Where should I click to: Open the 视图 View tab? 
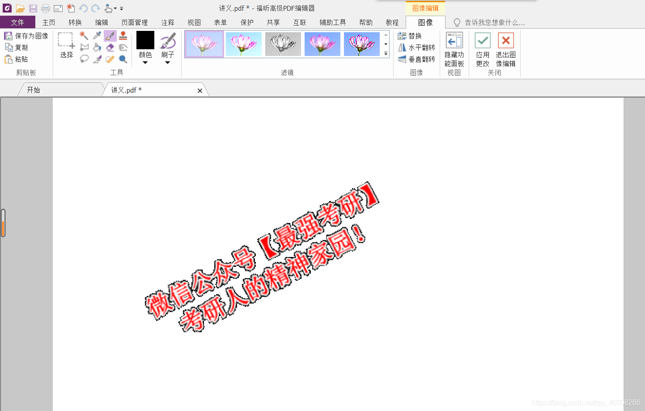(x=194, y=22)
